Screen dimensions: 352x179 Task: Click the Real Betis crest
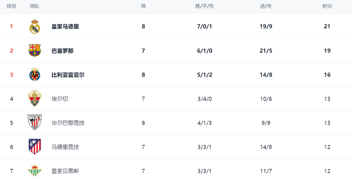coord(35,171)
